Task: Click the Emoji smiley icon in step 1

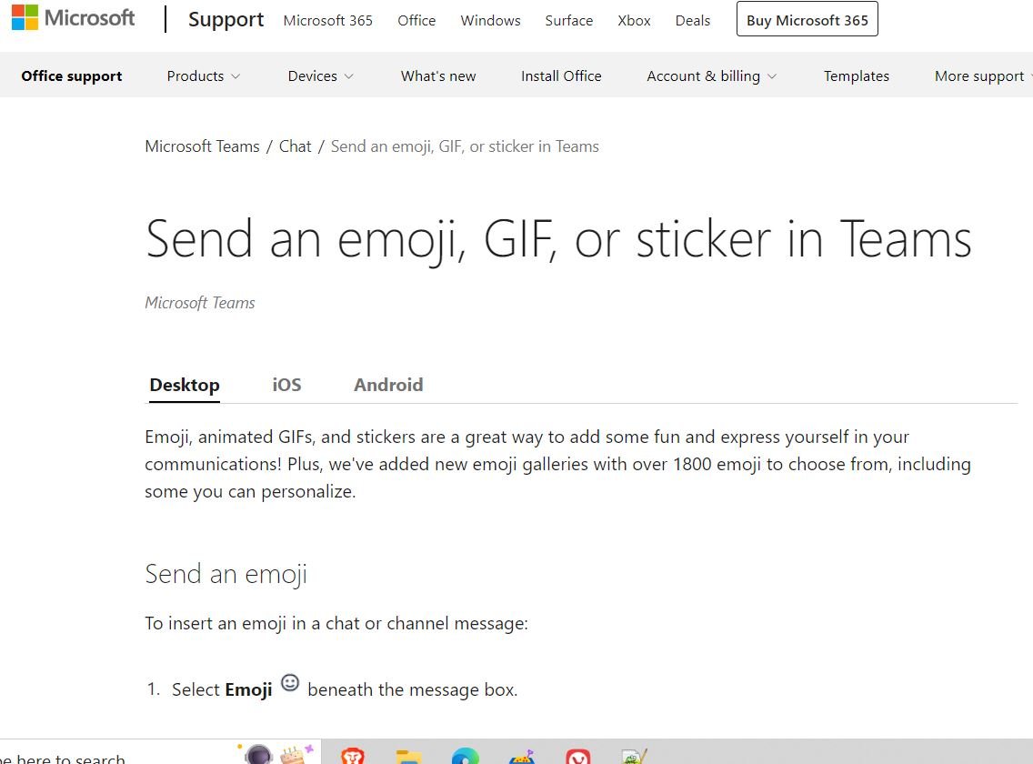Action: 290,683
